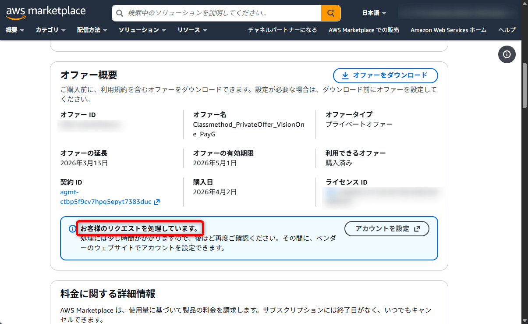Screen dimensions: 528x324
Task: Open the ヘルプ menu item
Action: [507, 30]
